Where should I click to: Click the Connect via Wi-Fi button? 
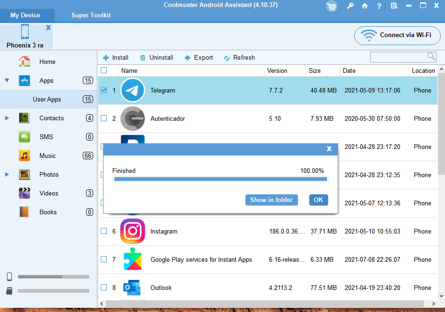(x=397, y=35)
